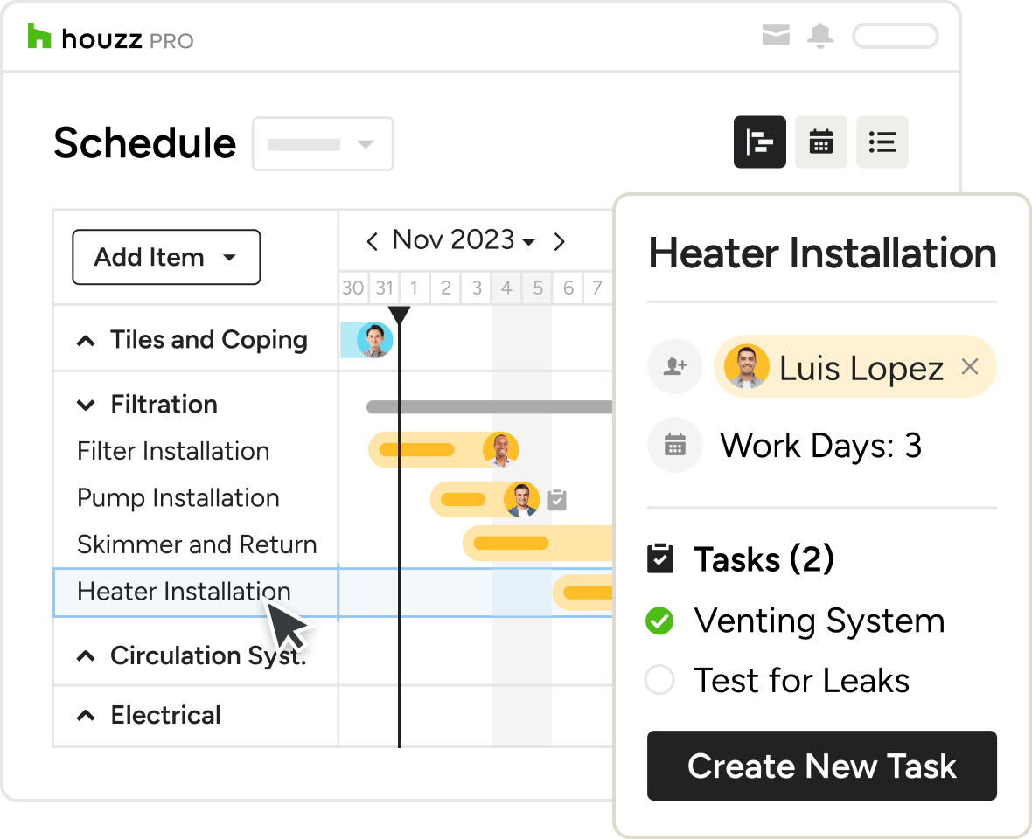The image size is (1032, 839).
Task: Advance to the next month
Action: click(560, 241)
